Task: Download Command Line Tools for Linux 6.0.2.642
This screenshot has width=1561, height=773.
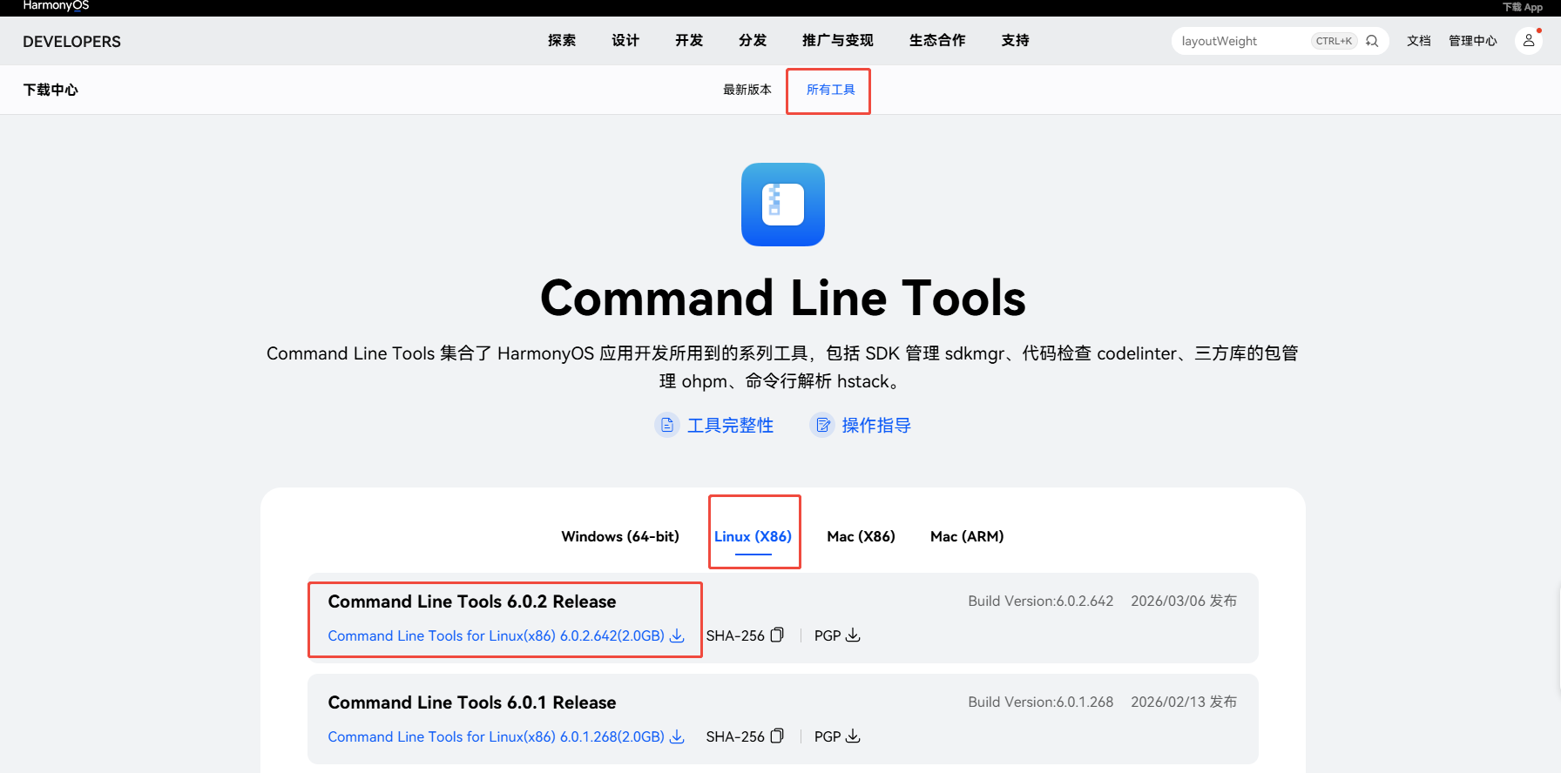Action: [497, 635]
